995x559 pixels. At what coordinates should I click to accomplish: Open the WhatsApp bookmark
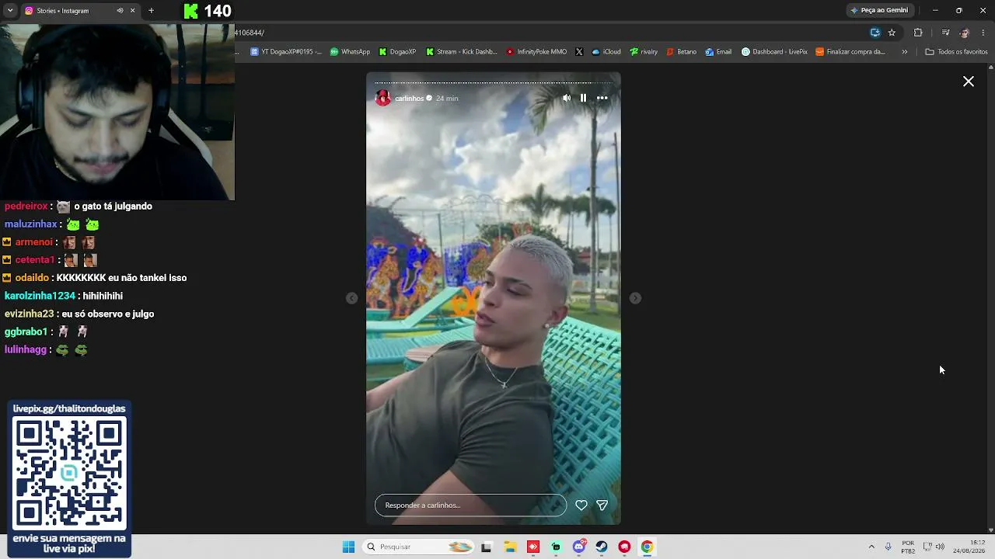(x=350, y=52)
